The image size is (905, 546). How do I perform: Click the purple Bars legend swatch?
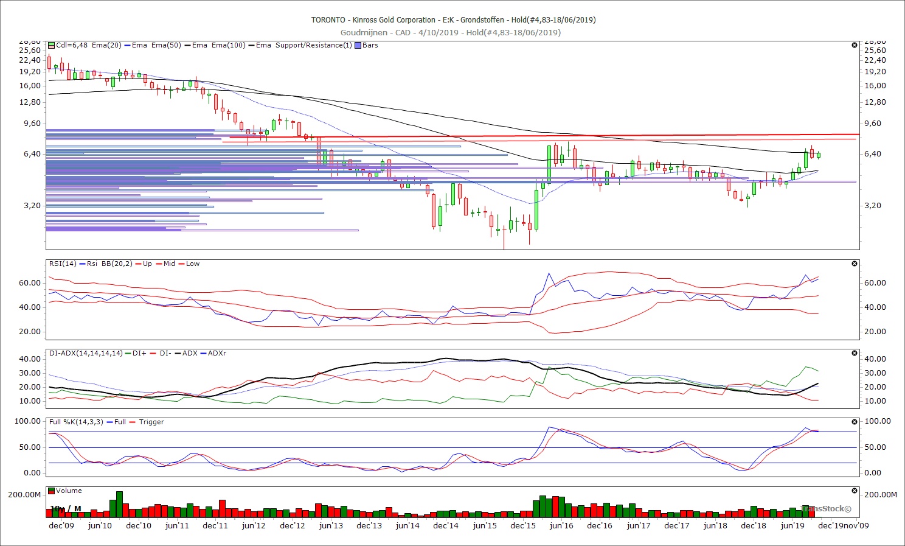(x=358, y=45)
